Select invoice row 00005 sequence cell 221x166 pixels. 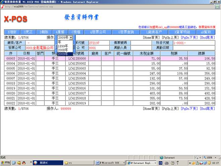click(x=11, y=68)
